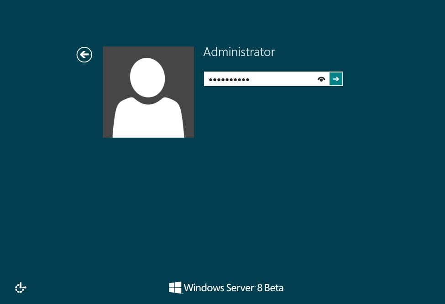Reveal password with the eye icon
This screenshot has height=304, width=445.
tap(321, 79)
